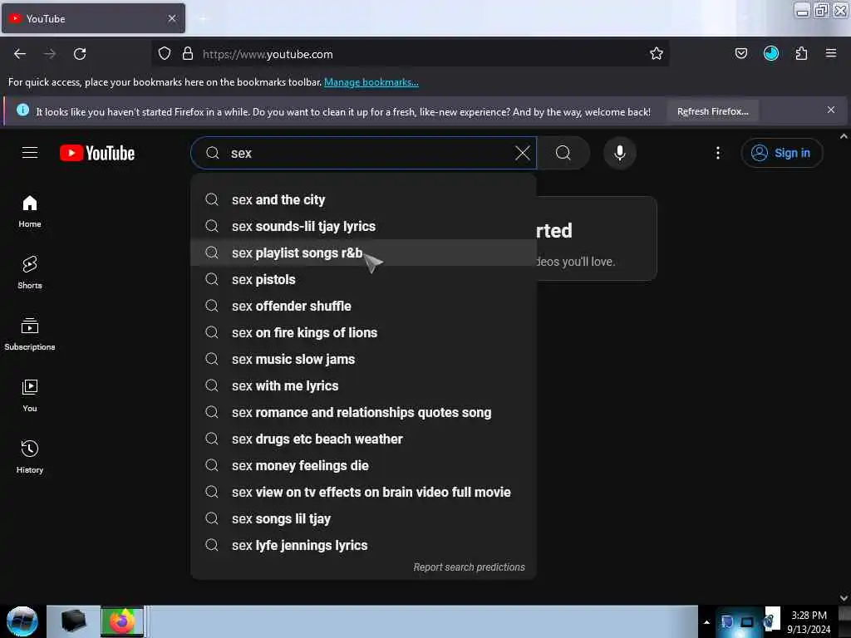Click the Sign in button
The image size is (851, 638).
pos(781,153)
